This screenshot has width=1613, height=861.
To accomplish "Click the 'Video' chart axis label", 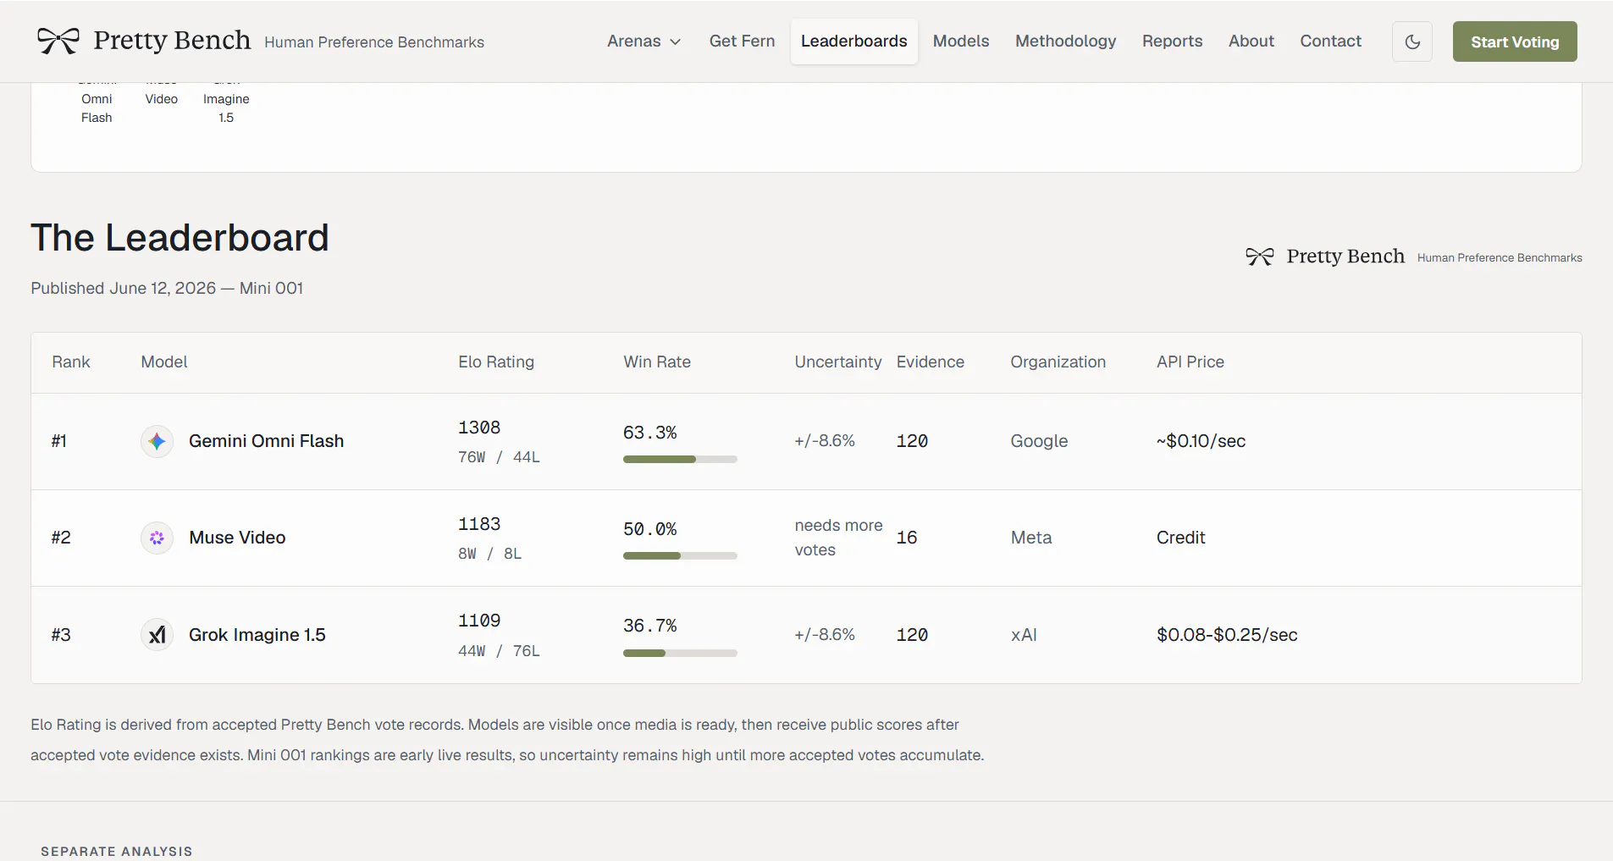I will [x=161, y=99].
